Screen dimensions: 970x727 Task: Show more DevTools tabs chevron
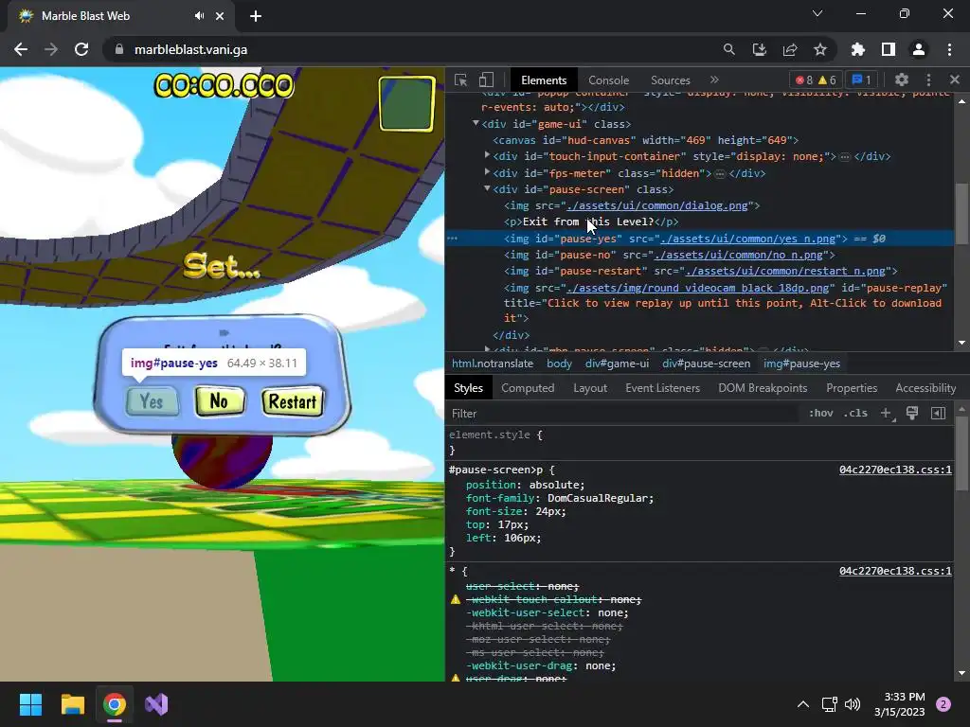pos(714,80)
